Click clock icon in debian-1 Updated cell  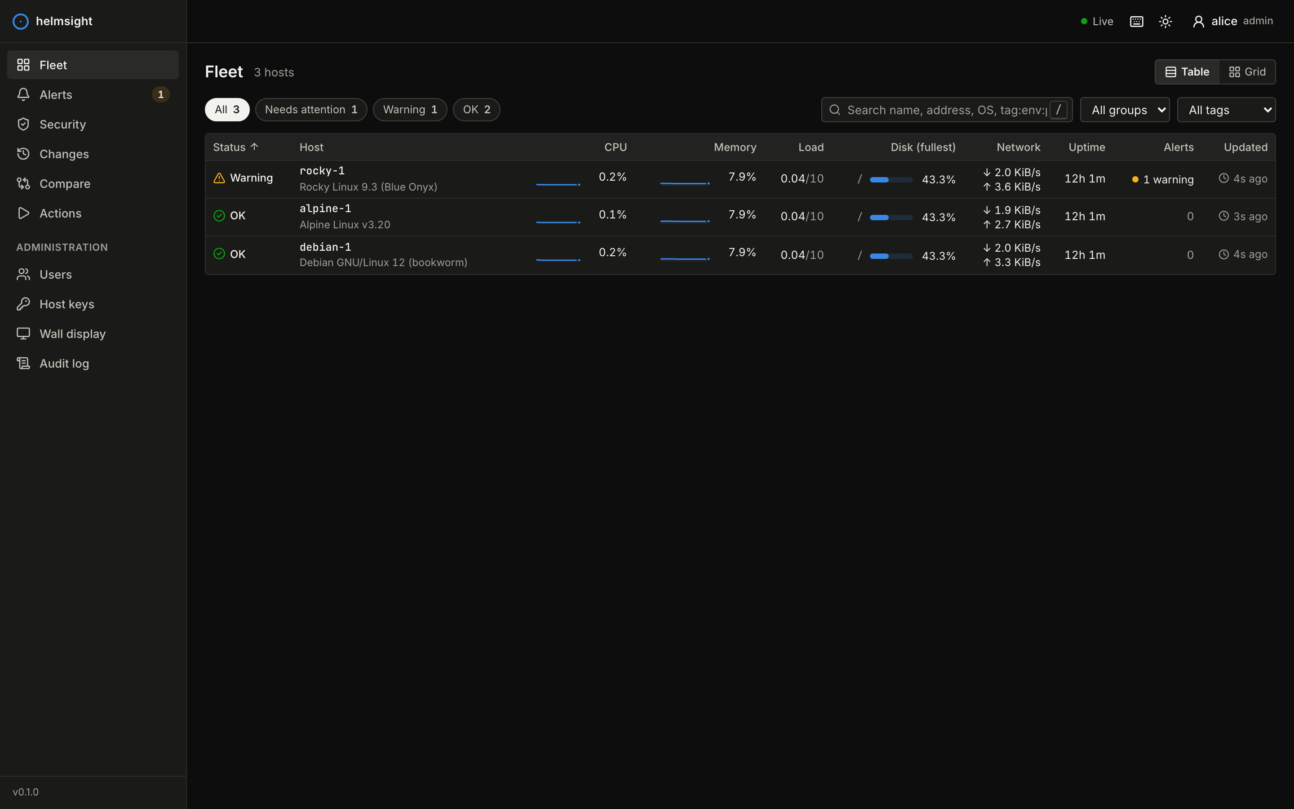coord(1223,254)
